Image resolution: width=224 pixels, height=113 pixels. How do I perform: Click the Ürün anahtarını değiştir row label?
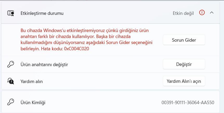click(44, 65)
